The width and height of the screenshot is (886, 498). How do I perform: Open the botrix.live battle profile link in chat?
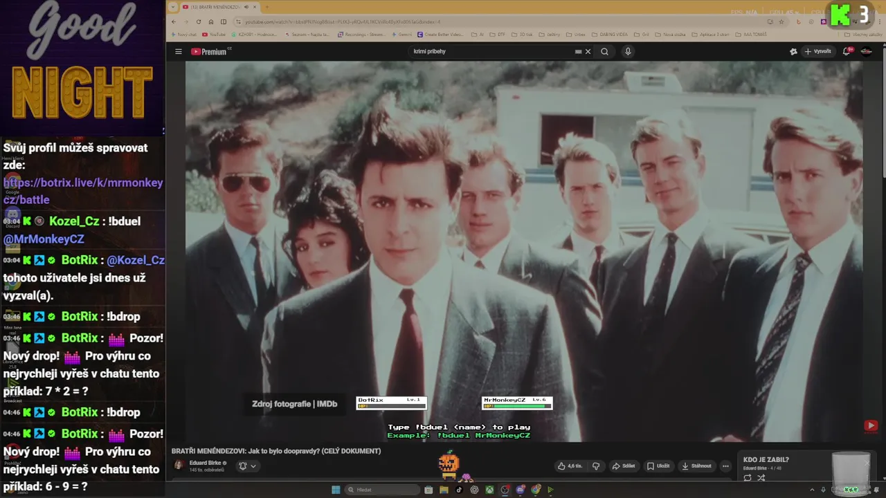click(83, 191)
